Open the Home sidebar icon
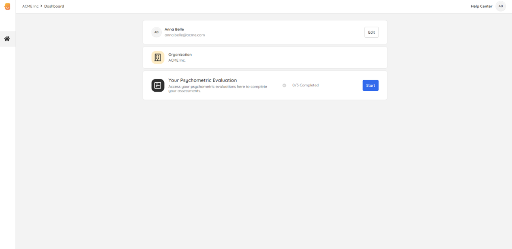 pyautogui.click(x=7, y=39)
